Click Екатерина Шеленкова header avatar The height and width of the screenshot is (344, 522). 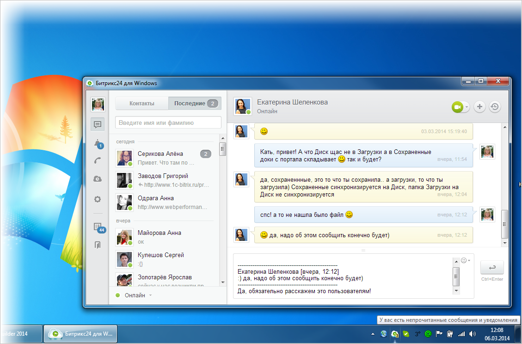pos(242,106)
